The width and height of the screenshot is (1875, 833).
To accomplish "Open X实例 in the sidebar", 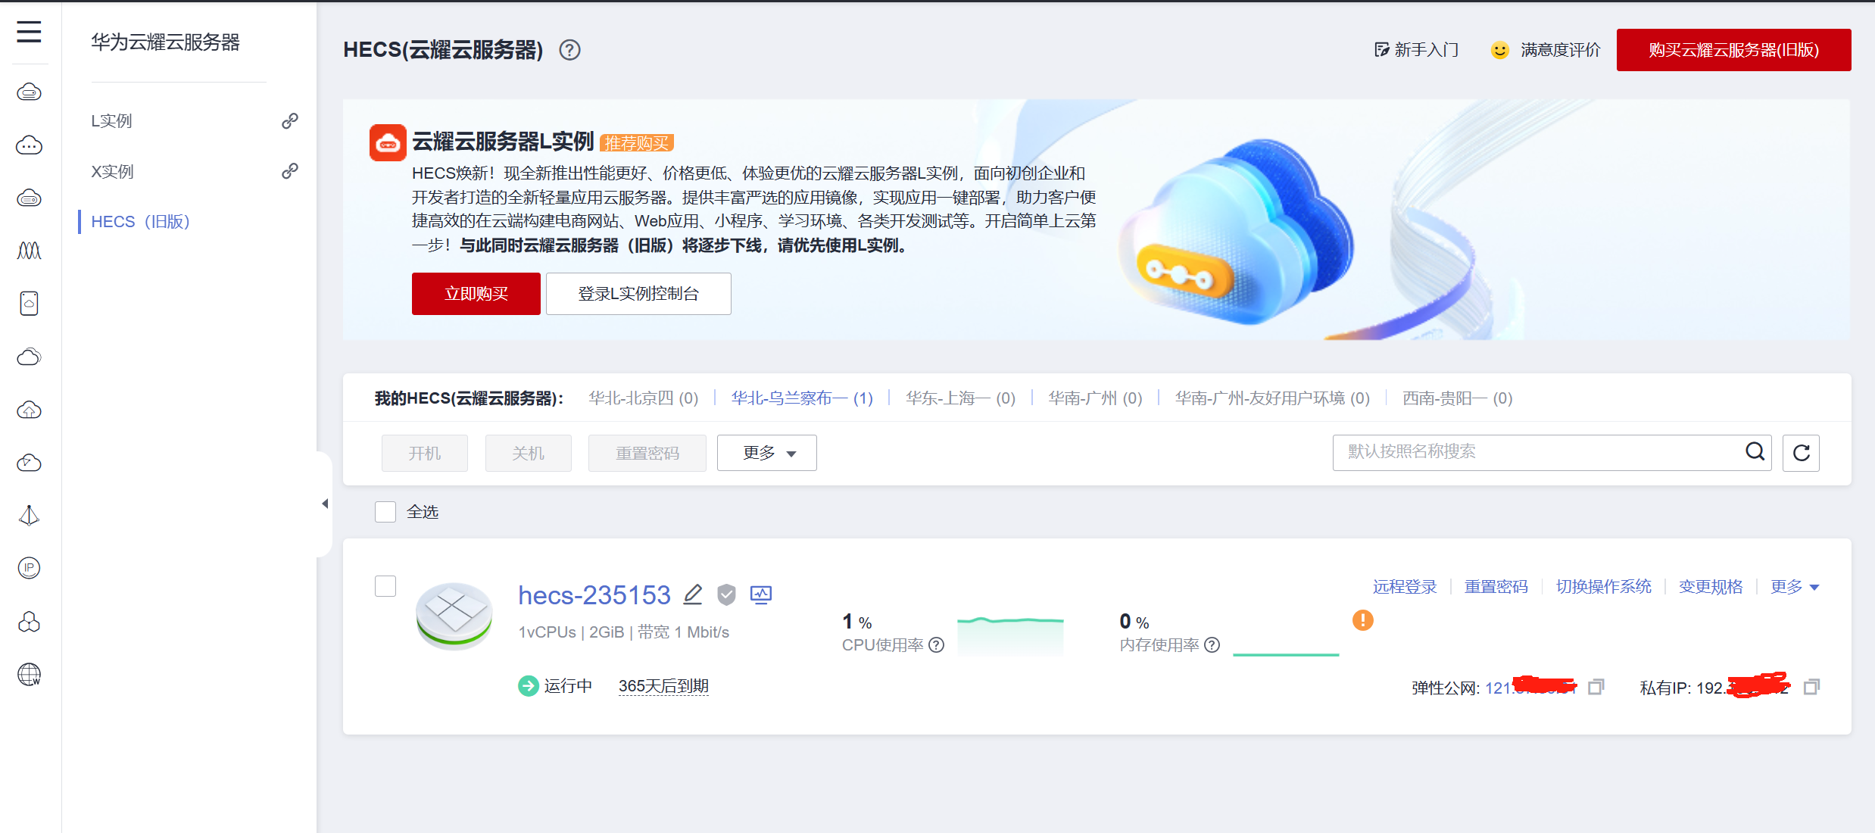I will [112, 171].
